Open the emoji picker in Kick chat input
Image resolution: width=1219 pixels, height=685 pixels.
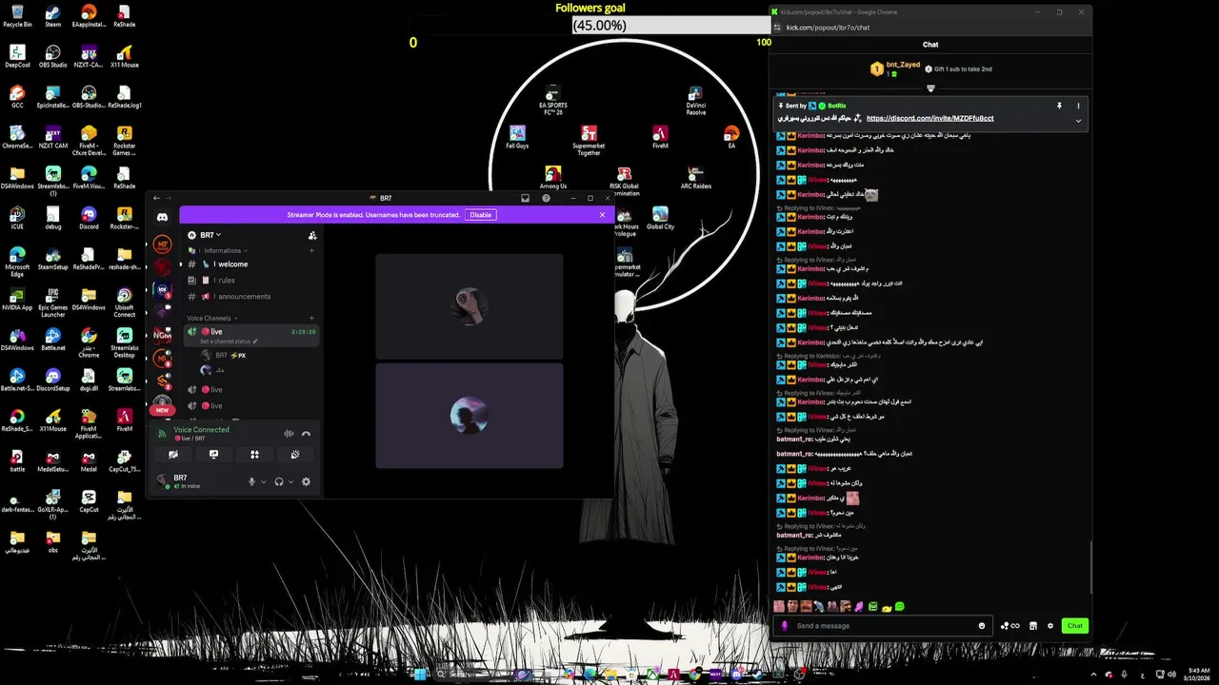coord(982,625)
